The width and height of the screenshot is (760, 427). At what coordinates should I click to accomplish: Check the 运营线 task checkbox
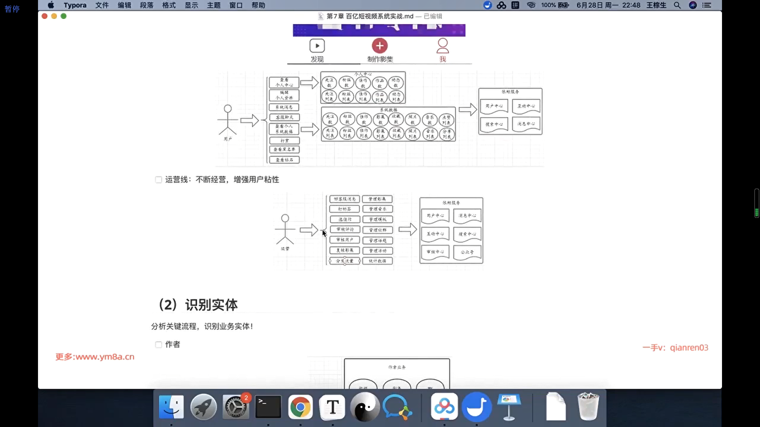(159, 180)
